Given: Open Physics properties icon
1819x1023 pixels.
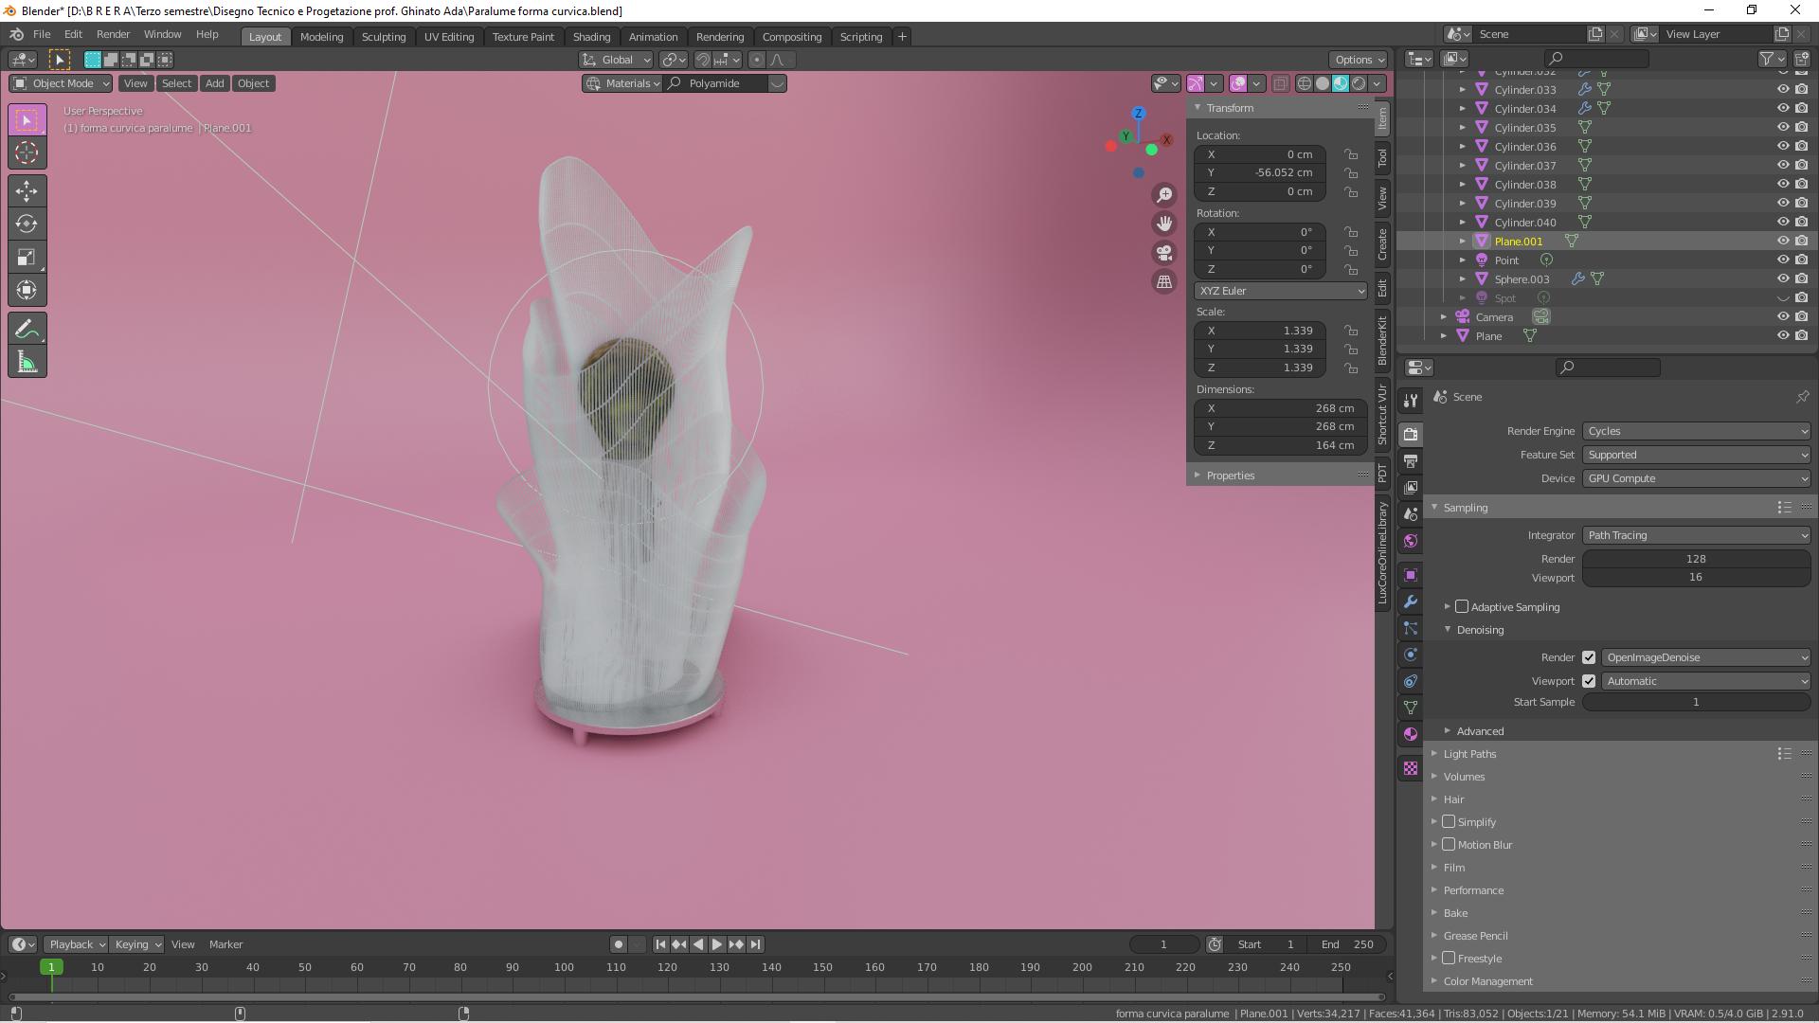Looking at the screenshot, I should (x=1411, y=655).
